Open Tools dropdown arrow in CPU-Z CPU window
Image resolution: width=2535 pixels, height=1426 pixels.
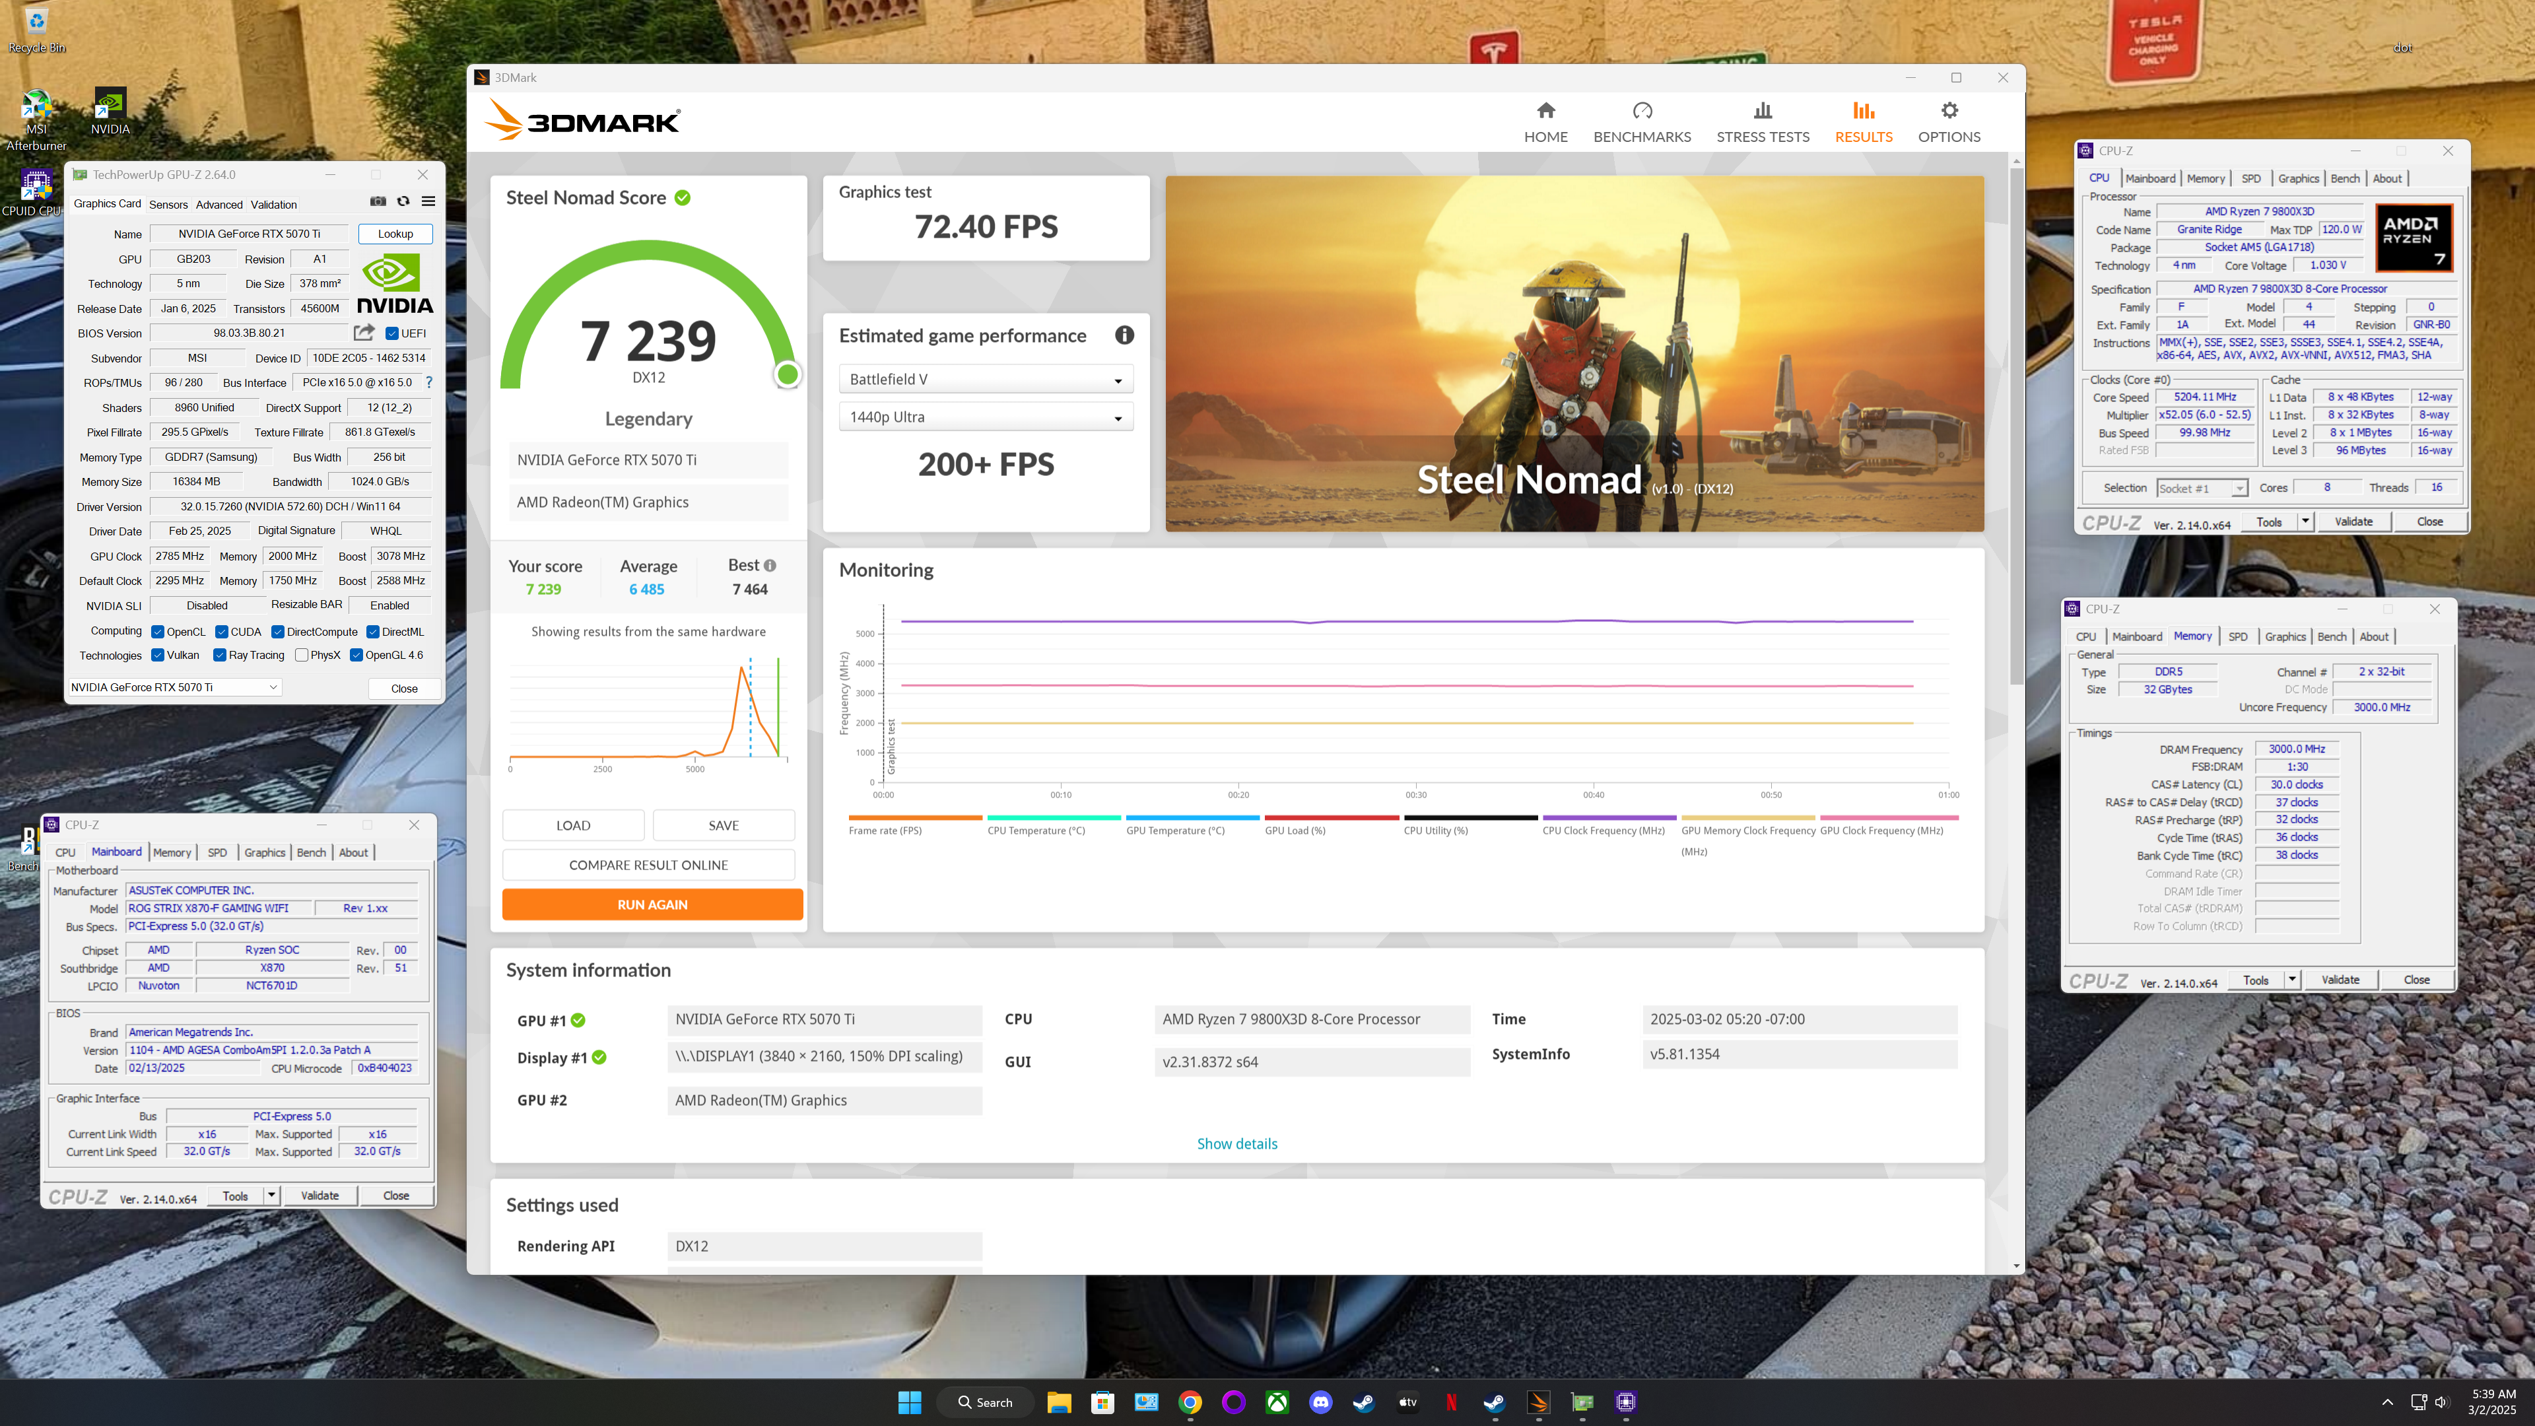point(2305,522)
